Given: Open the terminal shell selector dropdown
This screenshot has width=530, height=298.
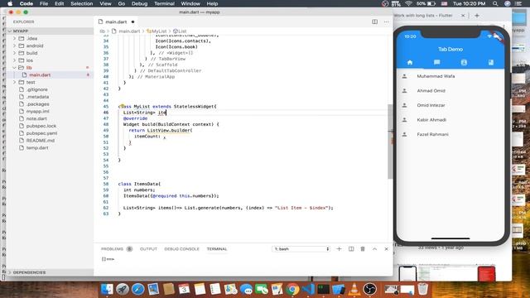Looking at the screenshot, I should 301,249.
